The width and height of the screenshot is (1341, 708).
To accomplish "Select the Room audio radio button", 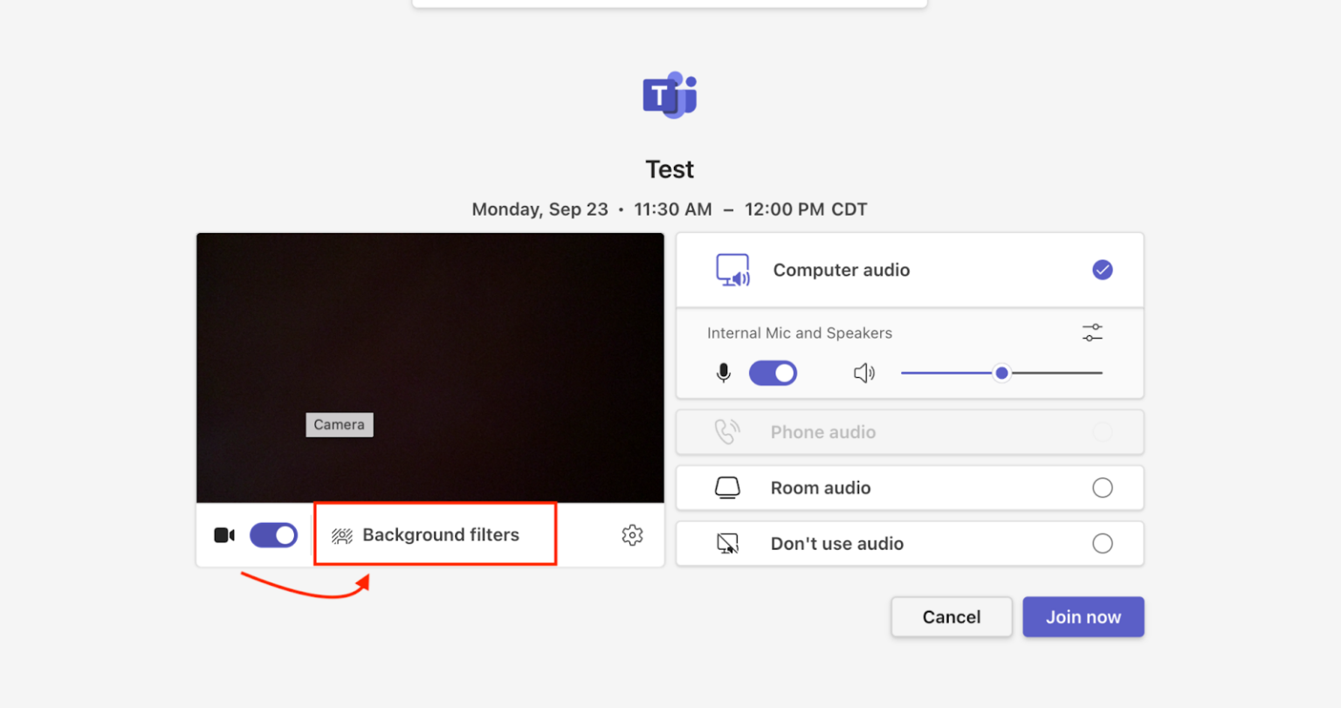I will tap(1103, 487).
